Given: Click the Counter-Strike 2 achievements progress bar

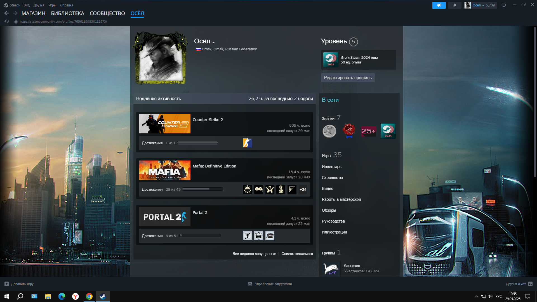Looking at the screenshot, I should pyautogui.click(x=197, y=143).
